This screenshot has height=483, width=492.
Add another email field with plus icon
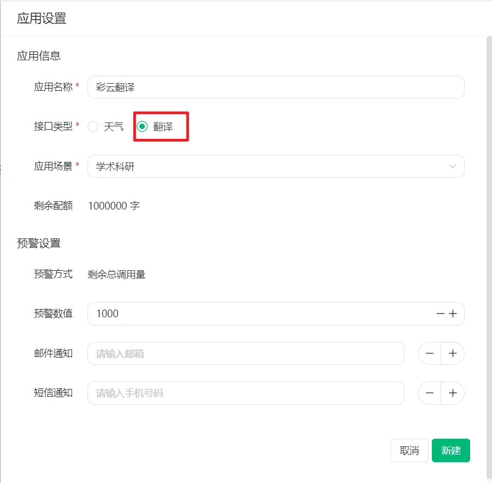click(453, 353)
